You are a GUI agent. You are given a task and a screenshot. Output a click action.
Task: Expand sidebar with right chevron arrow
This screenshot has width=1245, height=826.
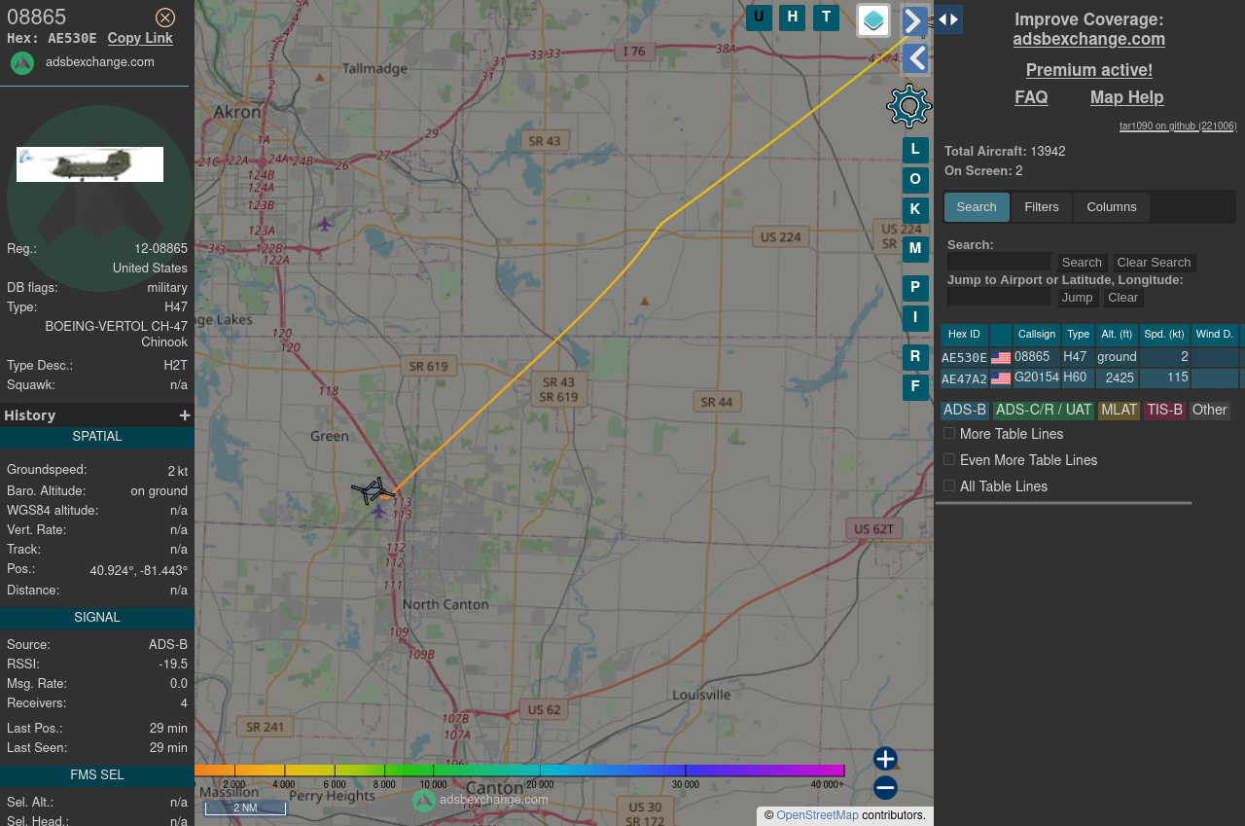(914, 20)
